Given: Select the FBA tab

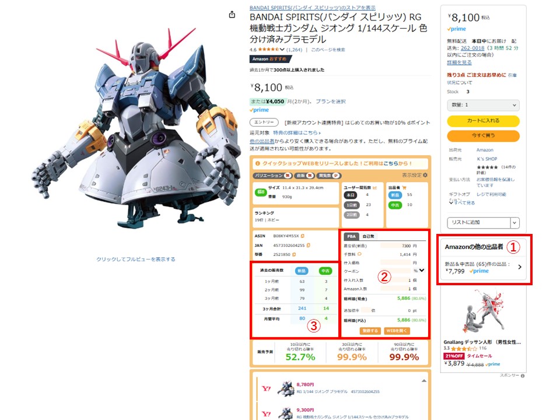Looking at the screenshot, I should (x=351, y=236).
